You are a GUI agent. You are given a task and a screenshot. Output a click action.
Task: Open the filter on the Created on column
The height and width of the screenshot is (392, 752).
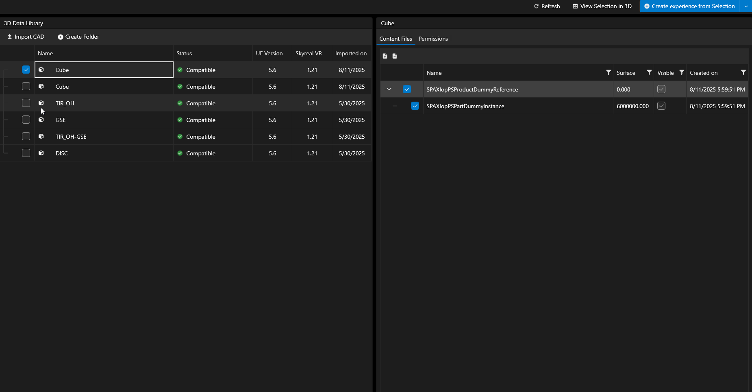743,73
